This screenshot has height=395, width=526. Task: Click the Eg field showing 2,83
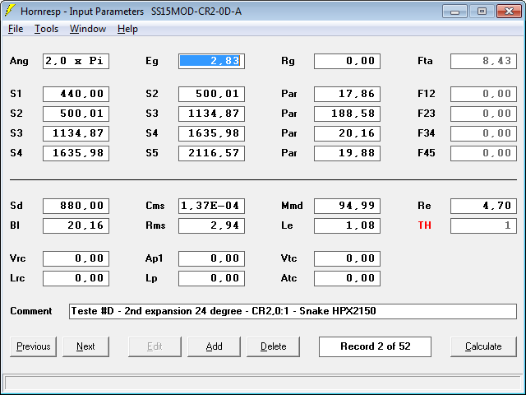pyautogui.click(x=211, y=61)
